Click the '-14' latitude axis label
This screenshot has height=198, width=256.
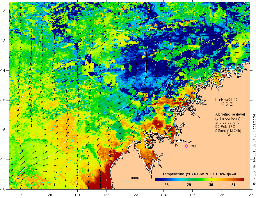coord(3,70)
